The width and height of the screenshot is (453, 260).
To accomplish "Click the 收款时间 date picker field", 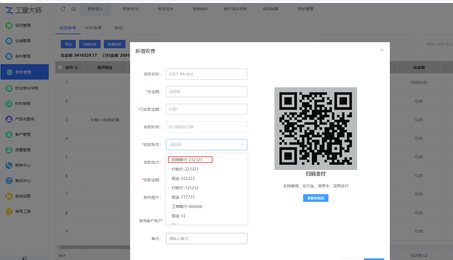I will (206, 127).
